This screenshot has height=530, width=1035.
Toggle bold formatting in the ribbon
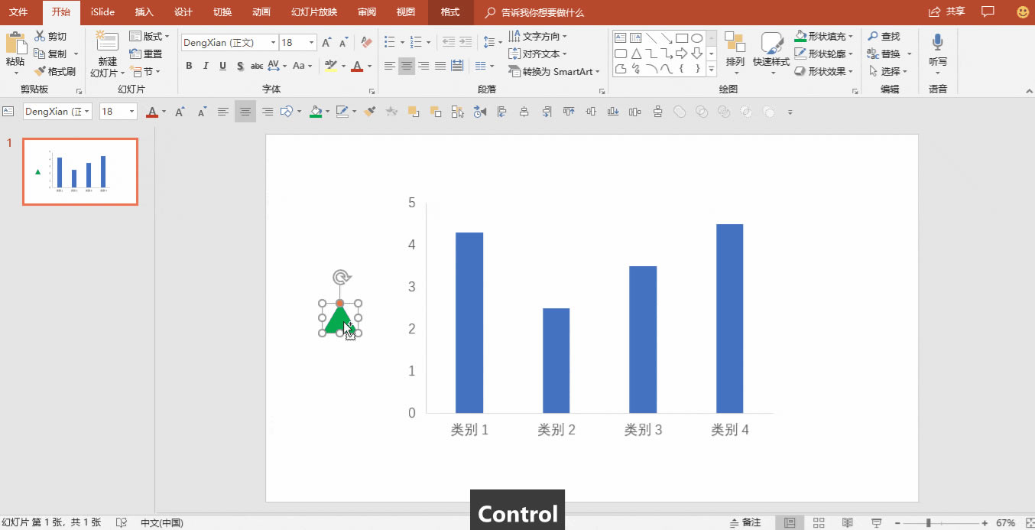point(189,66)
